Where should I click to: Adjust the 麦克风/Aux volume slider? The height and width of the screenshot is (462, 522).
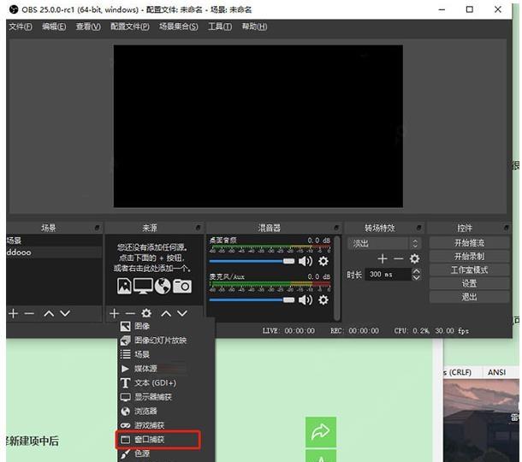[252, 300]
